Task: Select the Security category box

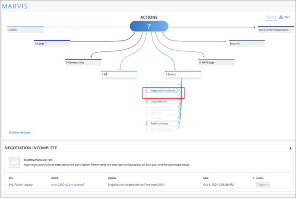Action: point(246,44)
